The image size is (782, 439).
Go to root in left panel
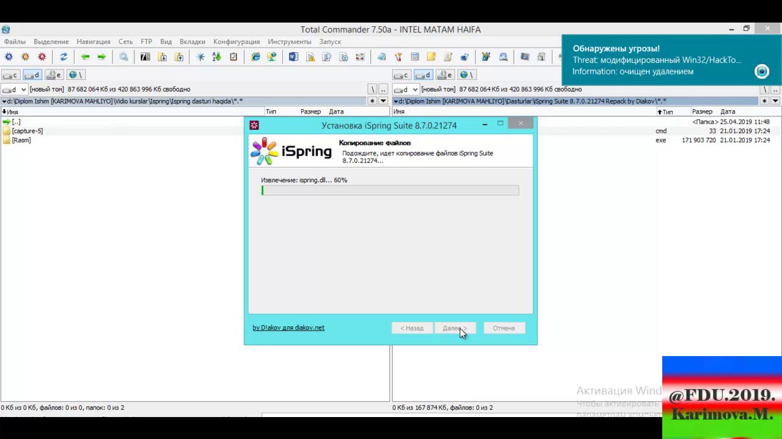click(x=372, y=89)
